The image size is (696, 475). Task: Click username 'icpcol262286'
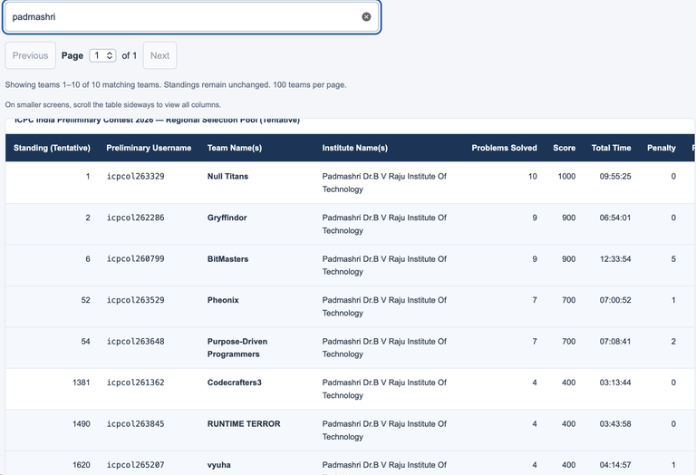(135, 218)
